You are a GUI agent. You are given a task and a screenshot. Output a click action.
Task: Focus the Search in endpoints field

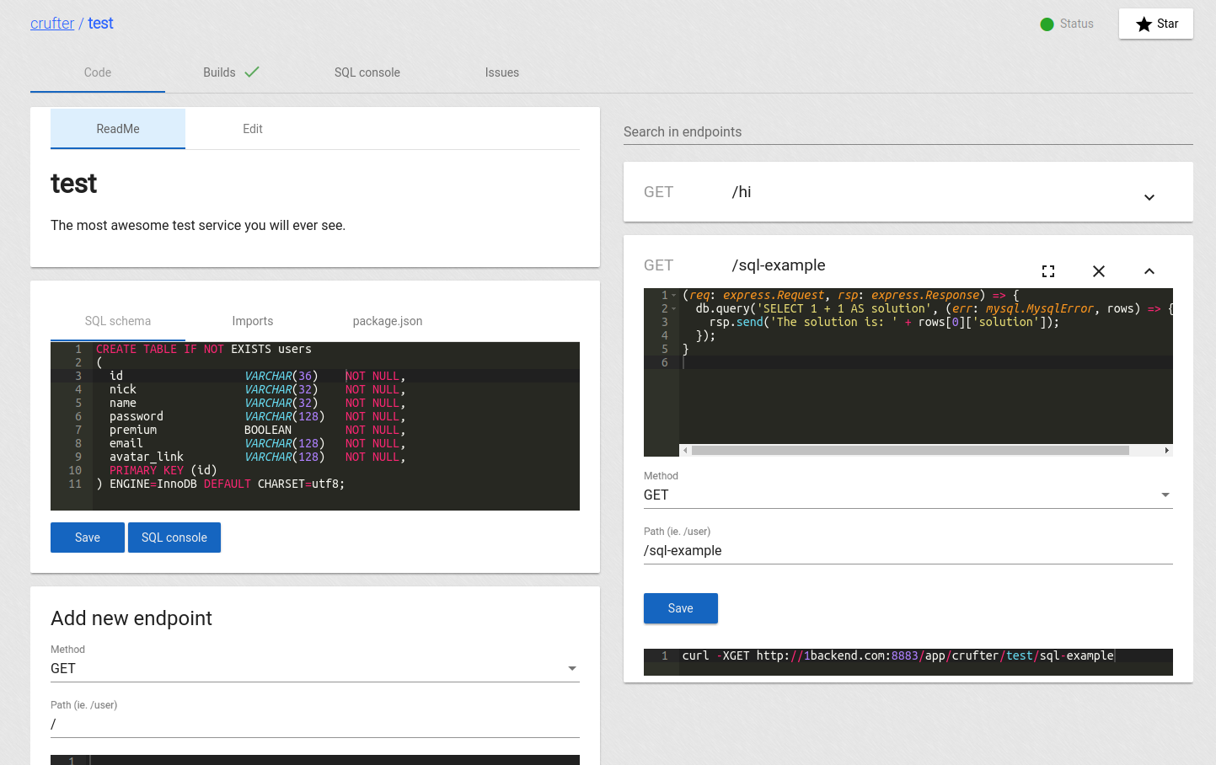pyautogui.click(x=908, y=131)
